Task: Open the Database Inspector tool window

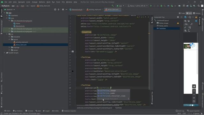Action: pyautogui.click(x=69, y=111)
